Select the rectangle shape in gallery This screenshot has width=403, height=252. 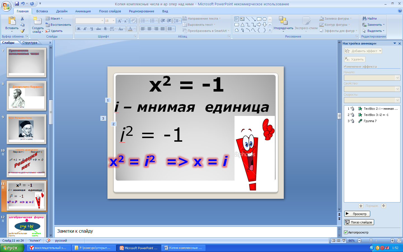point(259,19)
